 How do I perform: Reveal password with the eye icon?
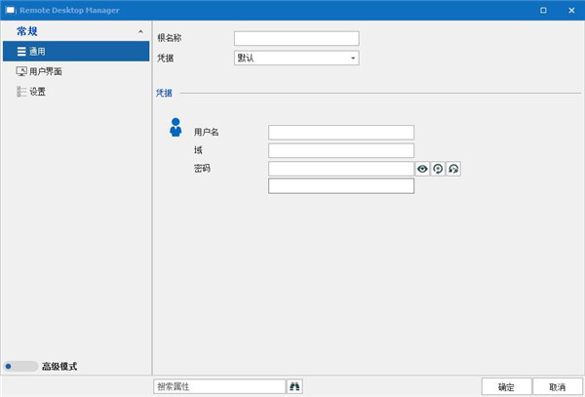(422, 169)
